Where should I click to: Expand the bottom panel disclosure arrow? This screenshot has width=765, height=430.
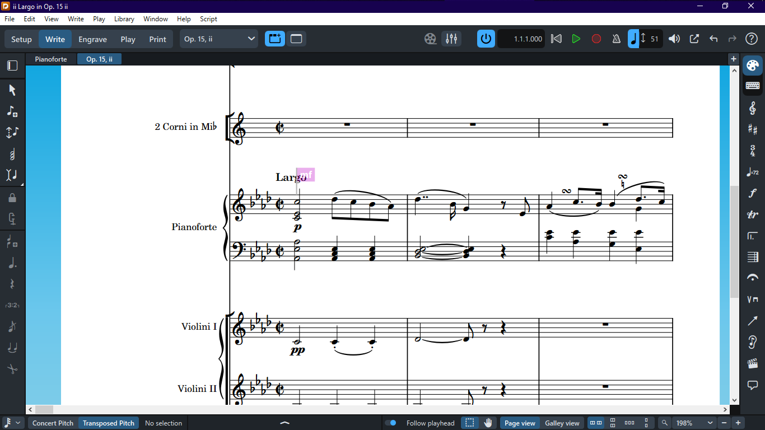pos(284,423)
